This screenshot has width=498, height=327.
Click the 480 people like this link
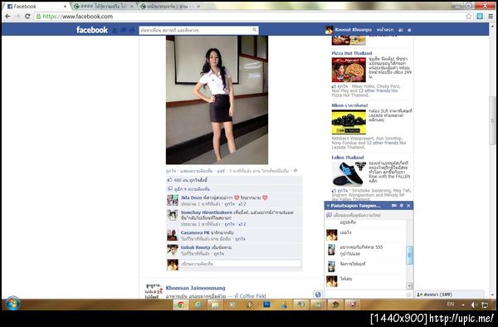click(x=191, y=180)
